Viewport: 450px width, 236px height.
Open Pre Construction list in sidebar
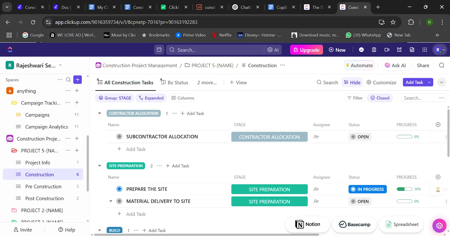tap(43, 186)
